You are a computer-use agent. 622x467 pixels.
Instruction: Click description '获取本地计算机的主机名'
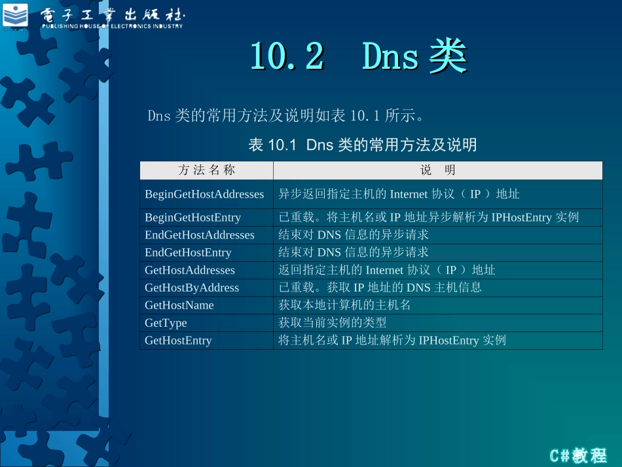(x=344, y=305)
